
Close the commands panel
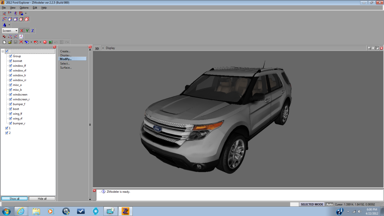point(90,47)
